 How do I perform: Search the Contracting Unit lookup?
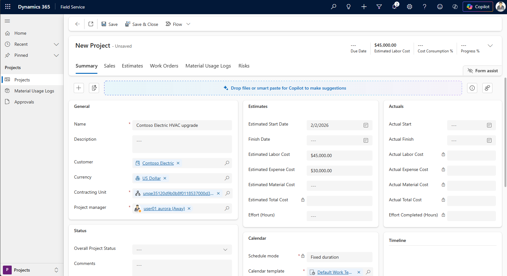coord(228,193)
